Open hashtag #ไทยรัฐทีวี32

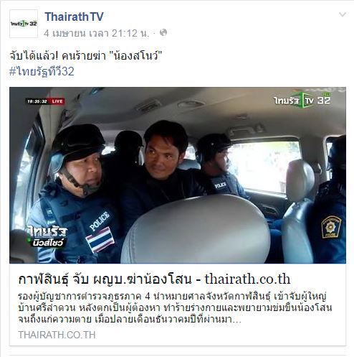point(42,71)
